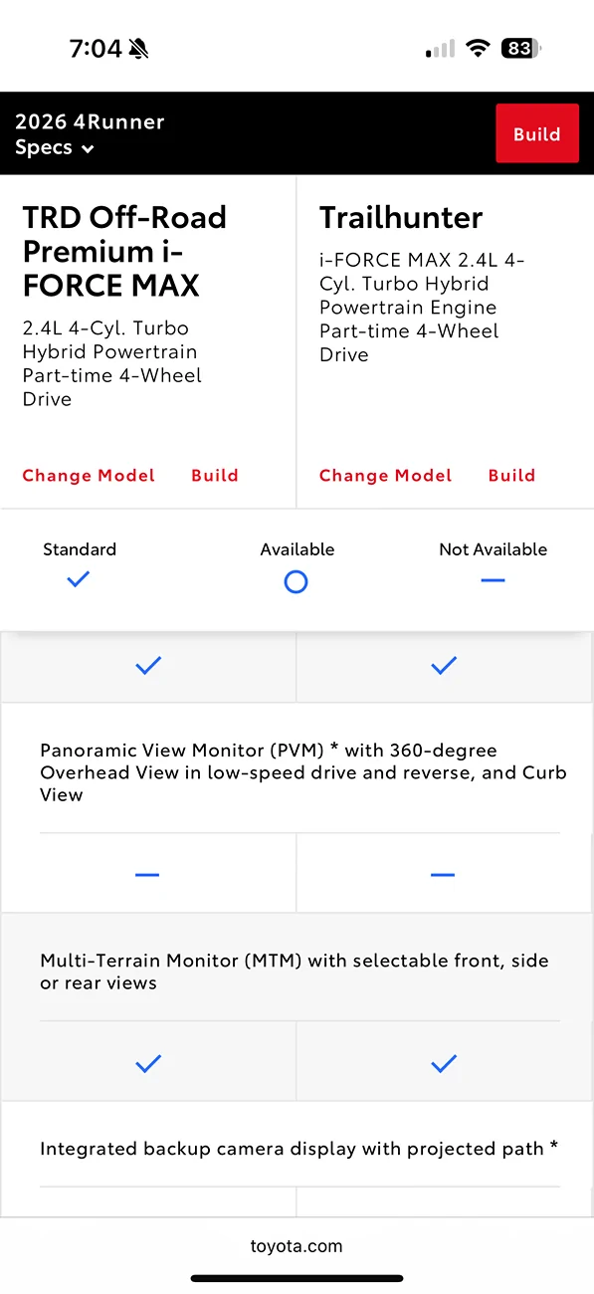Select the Trailhunter column heading
Screen dimensions: 594x1294
(401, 217)
